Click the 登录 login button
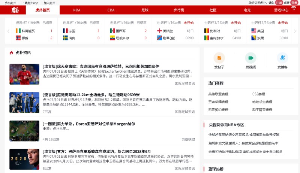The image size is (300, 173). click(294, 3)
